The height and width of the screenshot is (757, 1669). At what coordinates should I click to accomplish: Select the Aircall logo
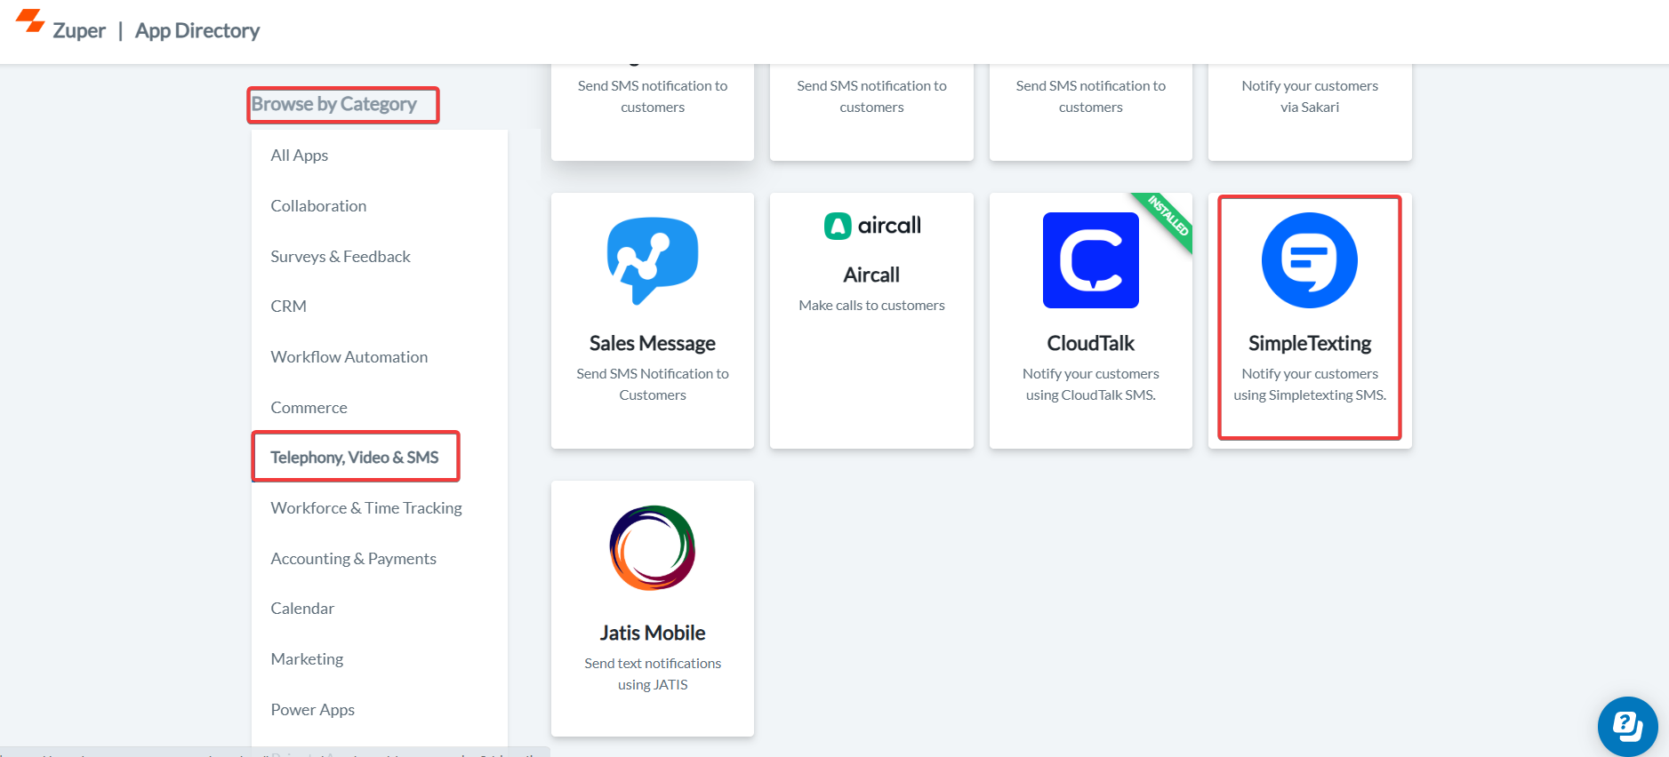871,226
